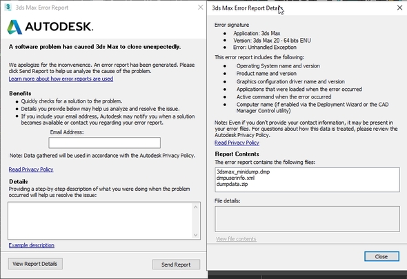407x279 pixels.
Task: Close the 3ds Max Error Report window
Action: (200, 8)
